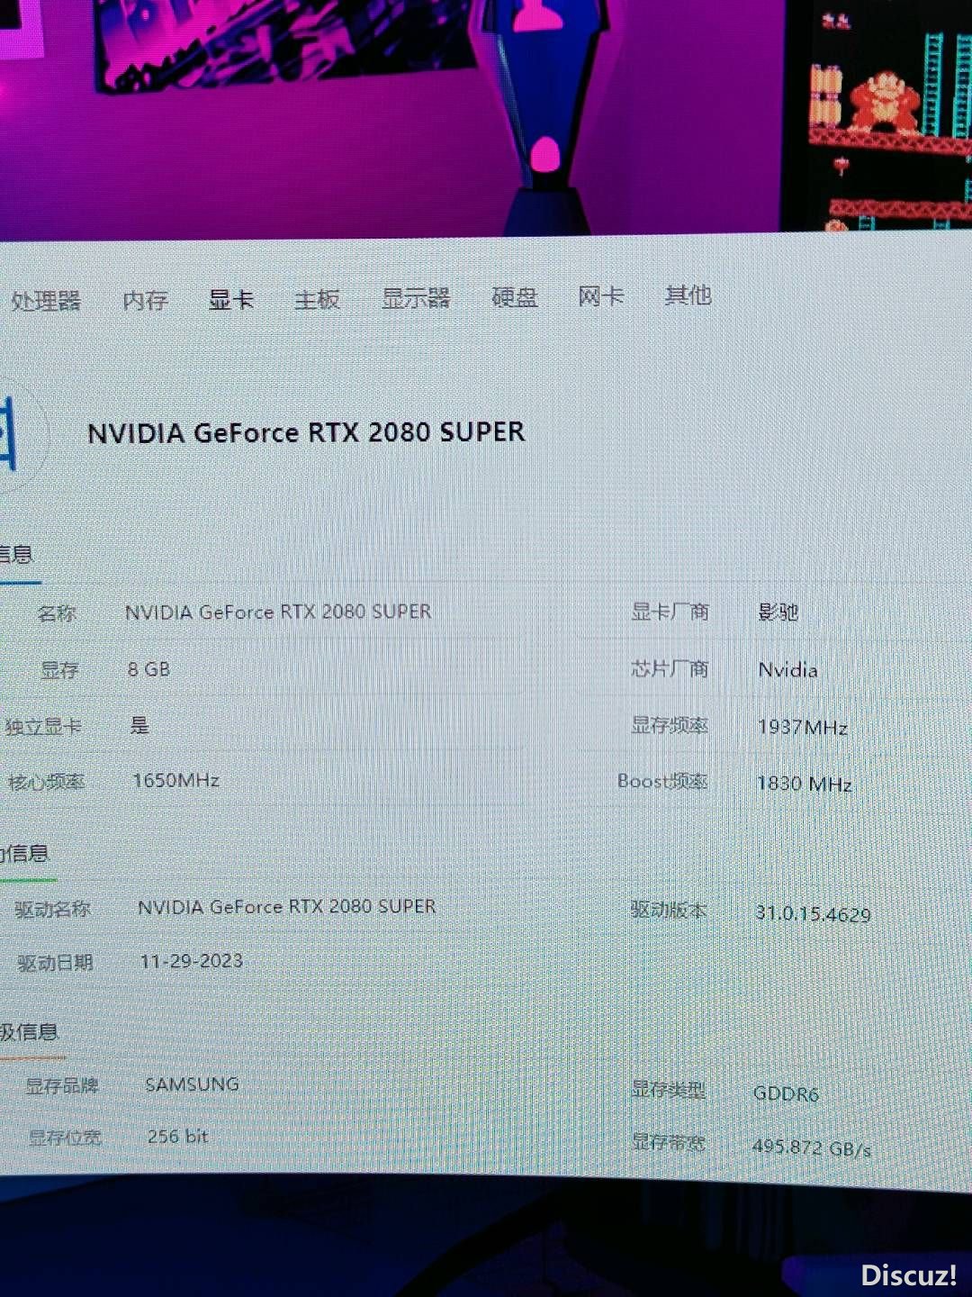This screenshot has width=972, height=1297.
Task: Switch to the 硬盘 tab
Action: (515, 296)
